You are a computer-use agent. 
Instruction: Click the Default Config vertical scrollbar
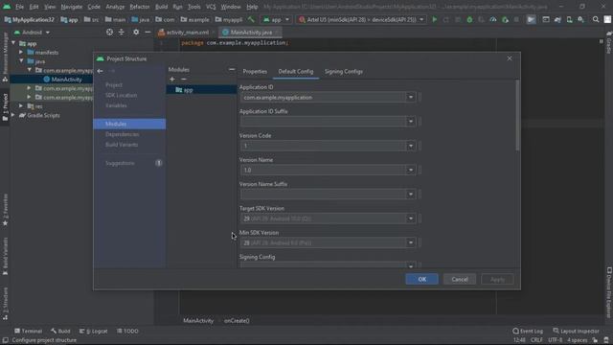517,115
